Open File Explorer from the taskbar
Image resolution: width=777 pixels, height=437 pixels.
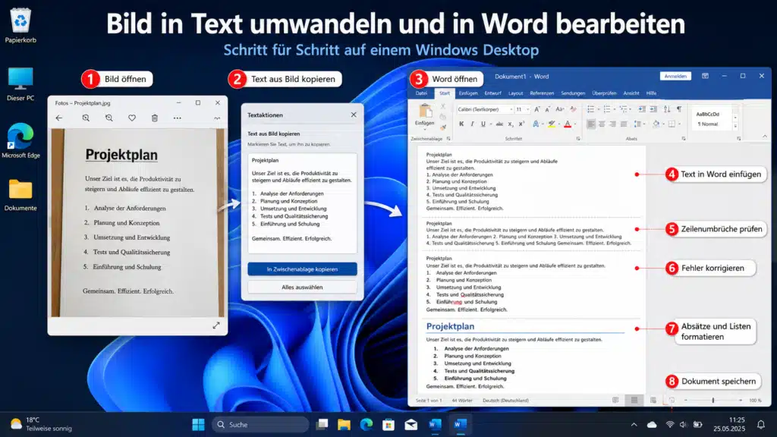pos(344,425)
